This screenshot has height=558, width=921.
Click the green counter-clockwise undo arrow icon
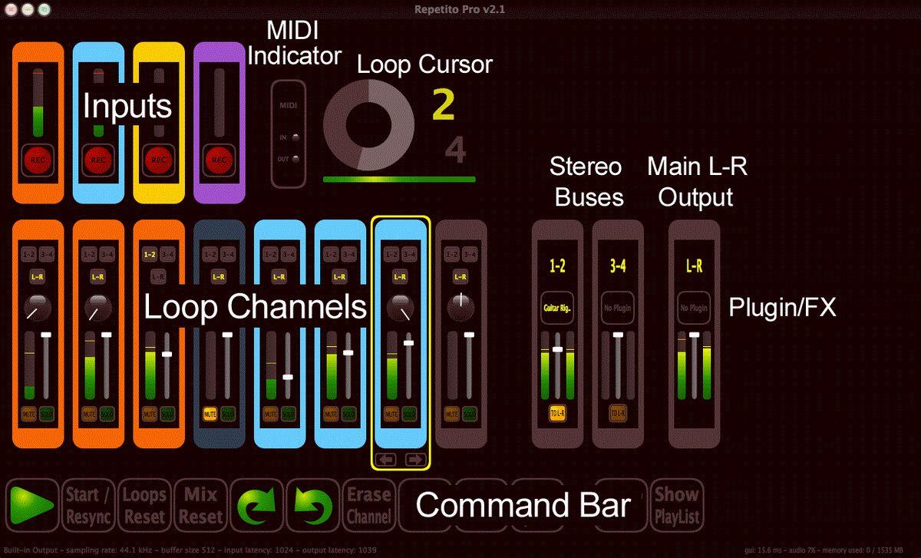[x=312, y=505]
